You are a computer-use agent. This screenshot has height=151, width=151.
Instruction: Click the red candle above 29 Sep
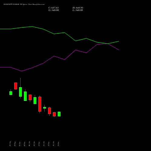(16, 86)
